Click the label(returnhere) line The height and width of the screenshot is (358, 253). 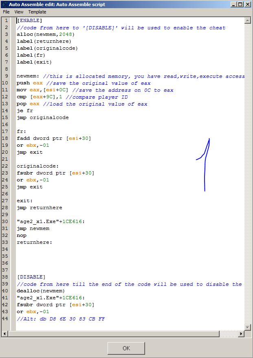click(44, 41)
